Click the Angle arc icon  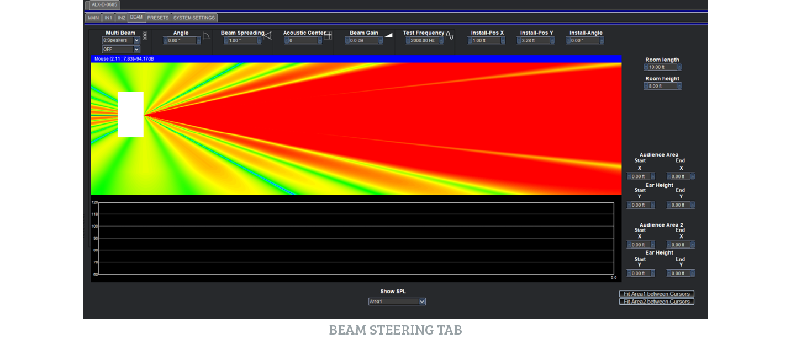(x=206, y=36)
